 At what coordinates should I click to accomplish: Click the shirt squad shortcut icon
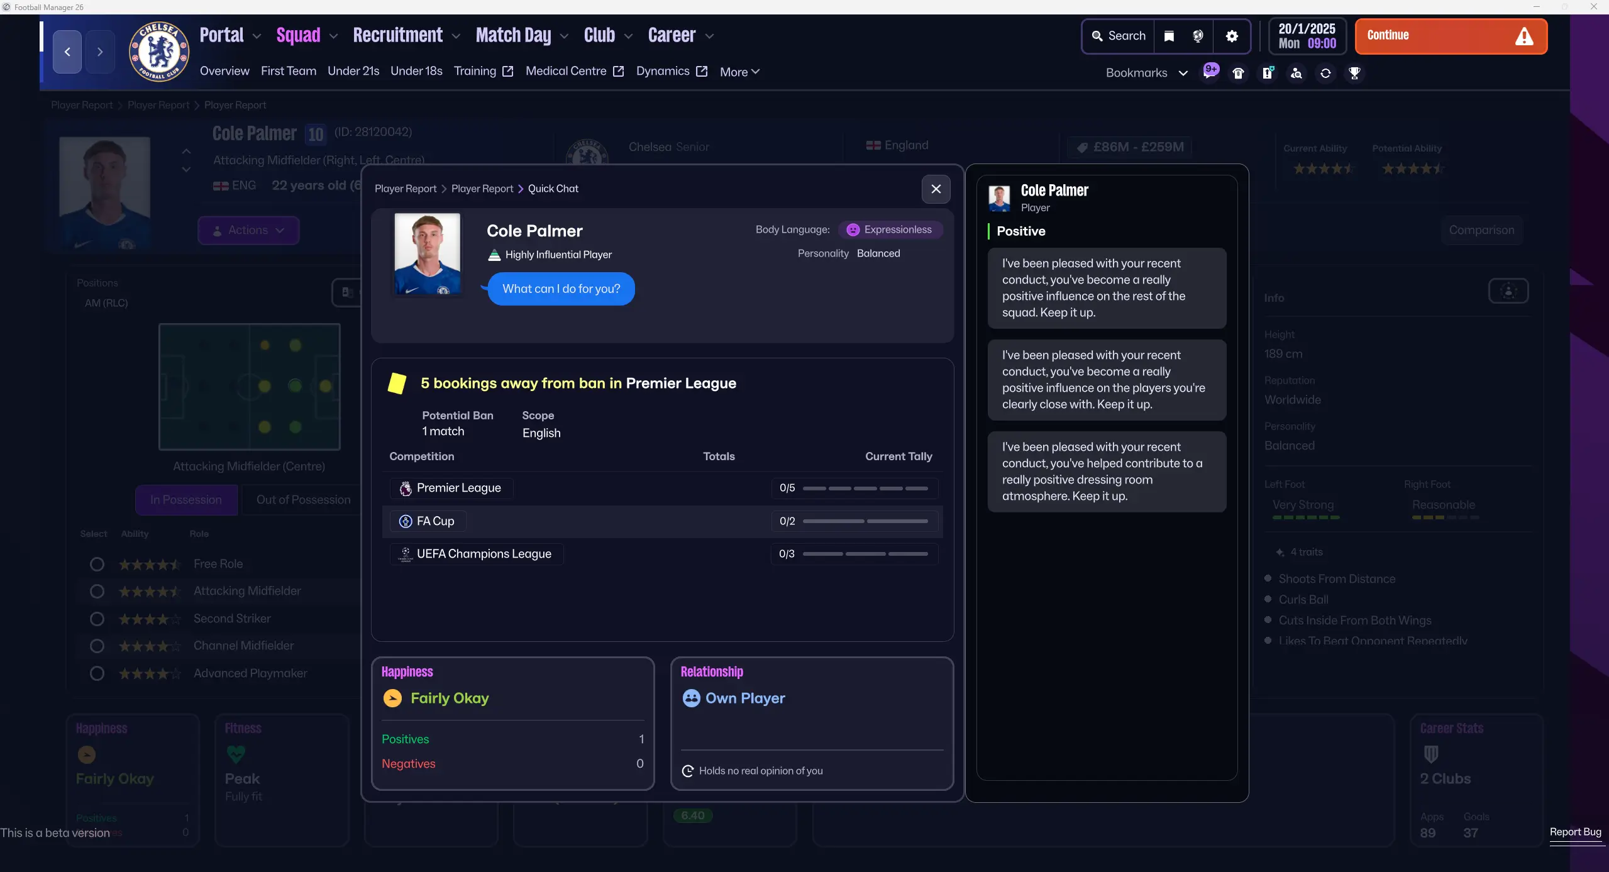(1238, 73)
